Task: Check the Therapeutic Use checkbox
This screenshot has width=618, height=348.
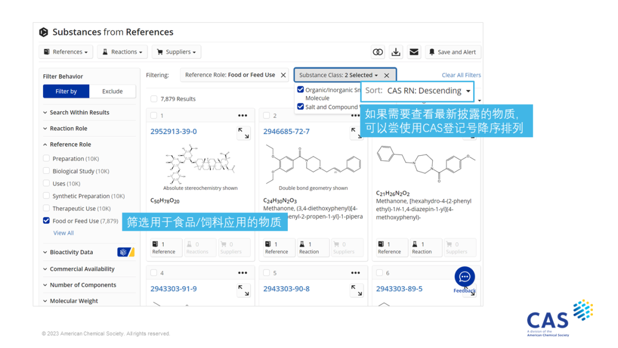Action: click(46, 208)
